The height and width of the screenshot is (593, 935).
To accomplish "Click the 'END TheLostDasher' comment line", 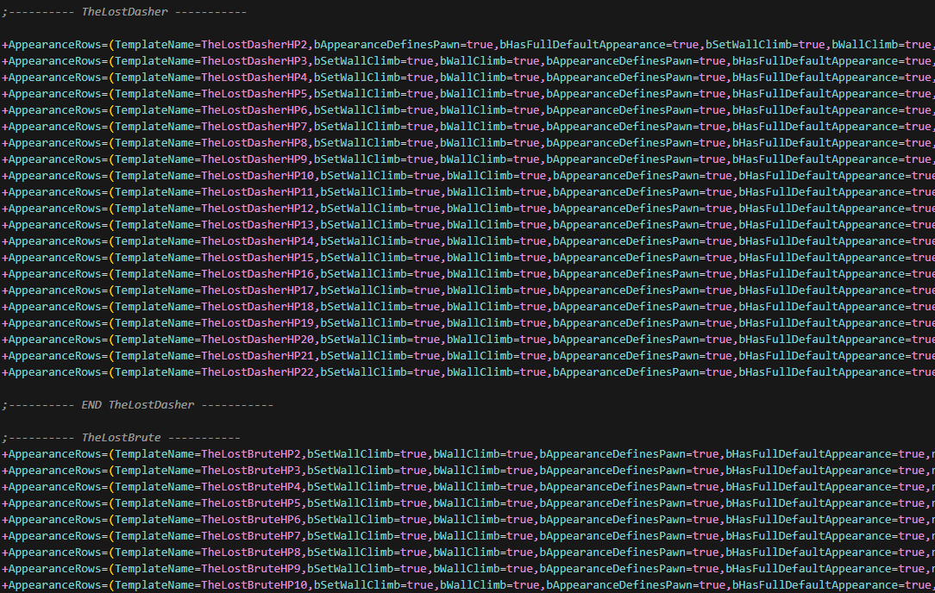I will pyautogui.click(x=138, y=404).
